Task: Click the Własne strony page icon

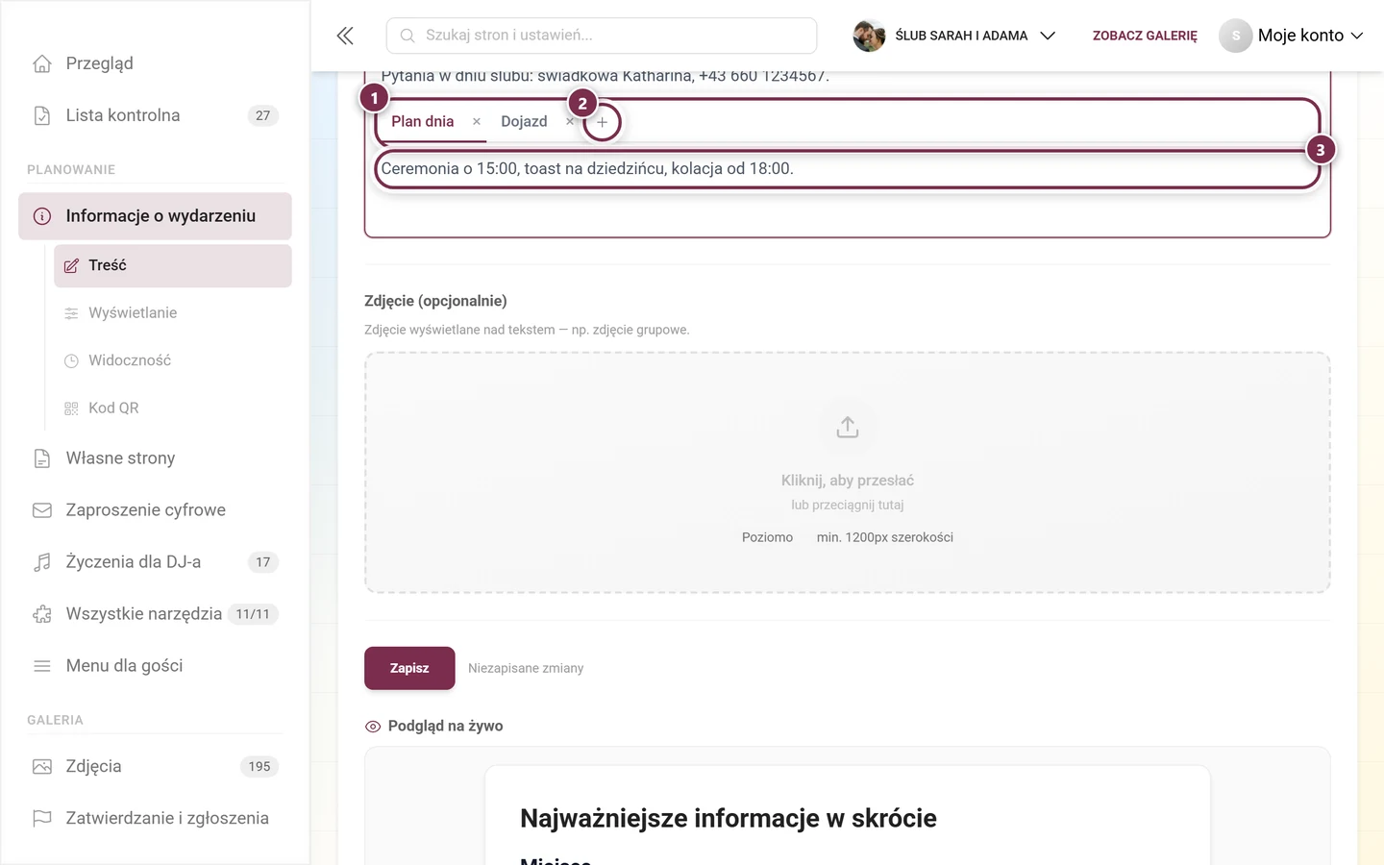Action: tap(42, 458)
